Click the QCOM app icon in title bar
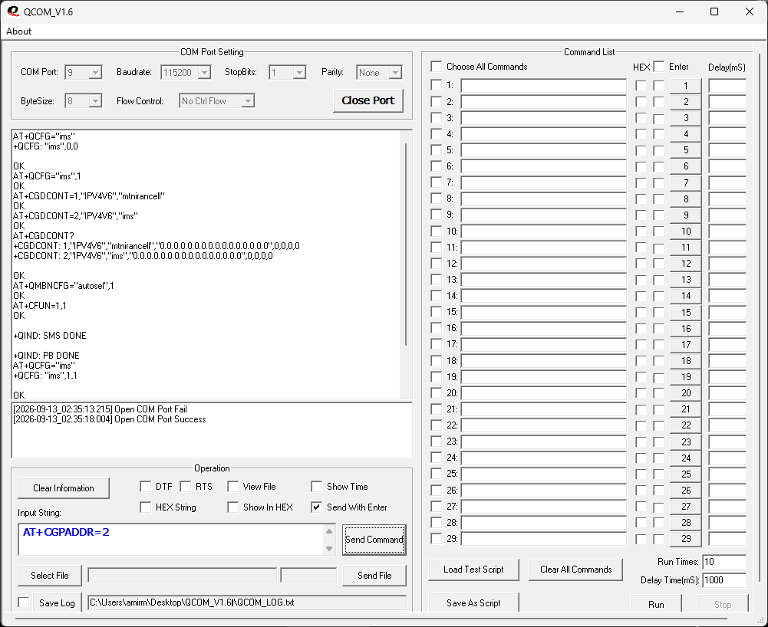The image size is (768, 627). click(x=13, y=11)
